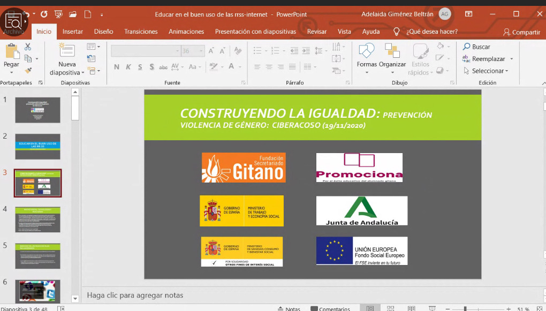Open the Insertar tab

73,32
